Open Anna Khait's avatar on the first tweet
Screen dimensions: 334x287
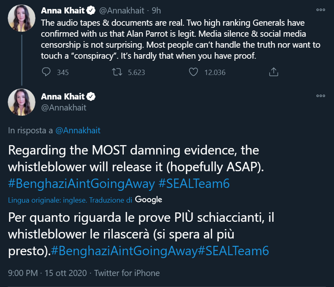[x=22, y=18]
